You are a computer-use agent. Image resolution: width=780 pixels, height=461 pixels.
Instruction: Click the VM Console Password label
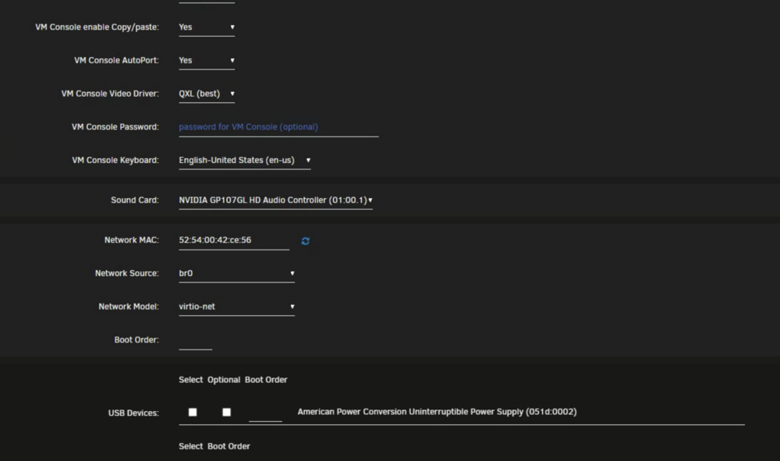[115, 127]
